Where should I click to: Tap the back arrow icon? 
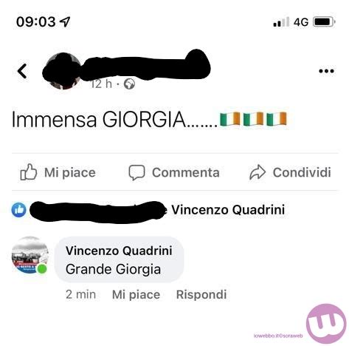coord(22,71)
